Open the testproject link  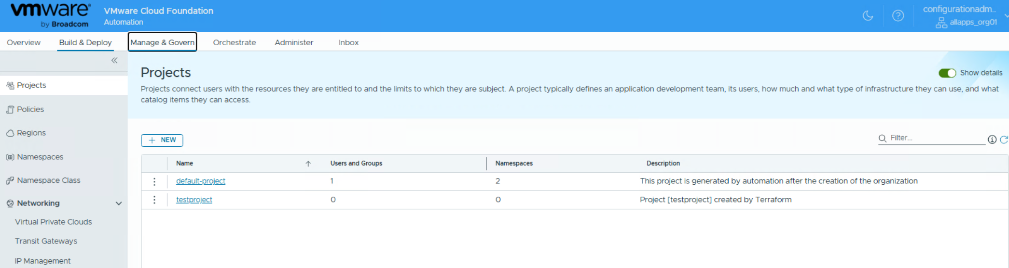[x=194, y=200]
